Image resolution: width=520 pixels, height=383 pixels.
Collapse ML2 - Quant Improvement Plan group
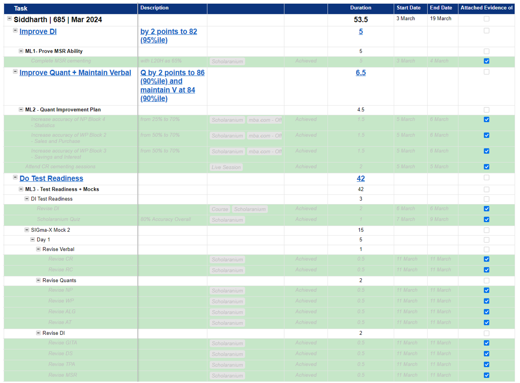point(21,109)
